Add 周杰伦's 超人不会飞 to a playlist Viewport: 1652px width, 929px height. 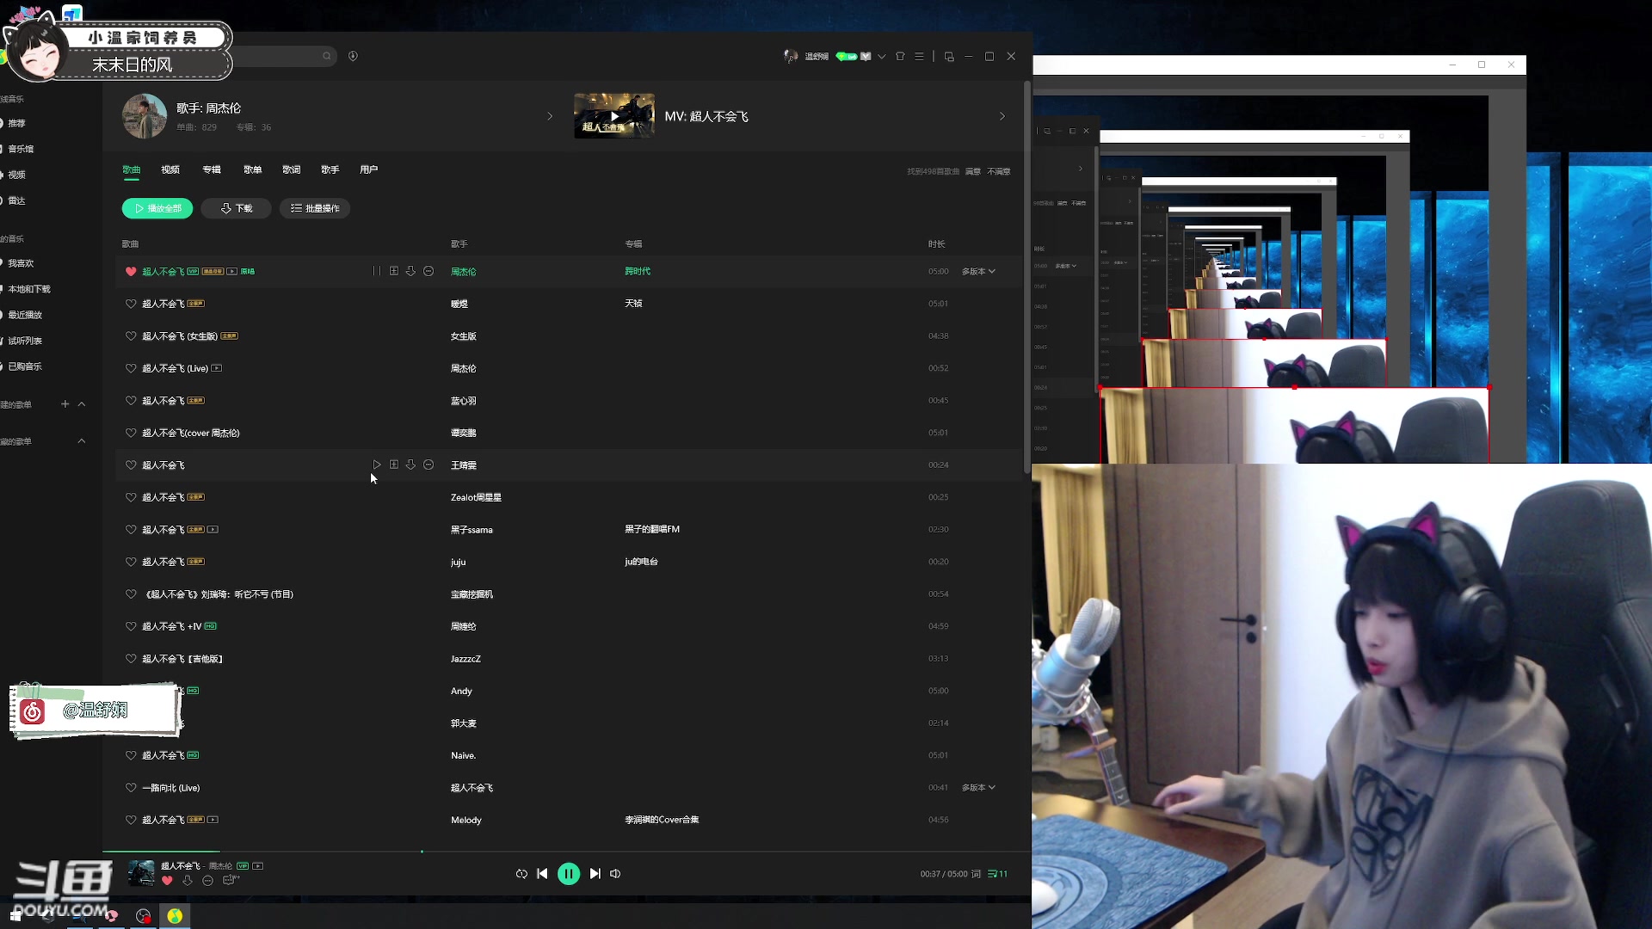[x=394, y=271]
